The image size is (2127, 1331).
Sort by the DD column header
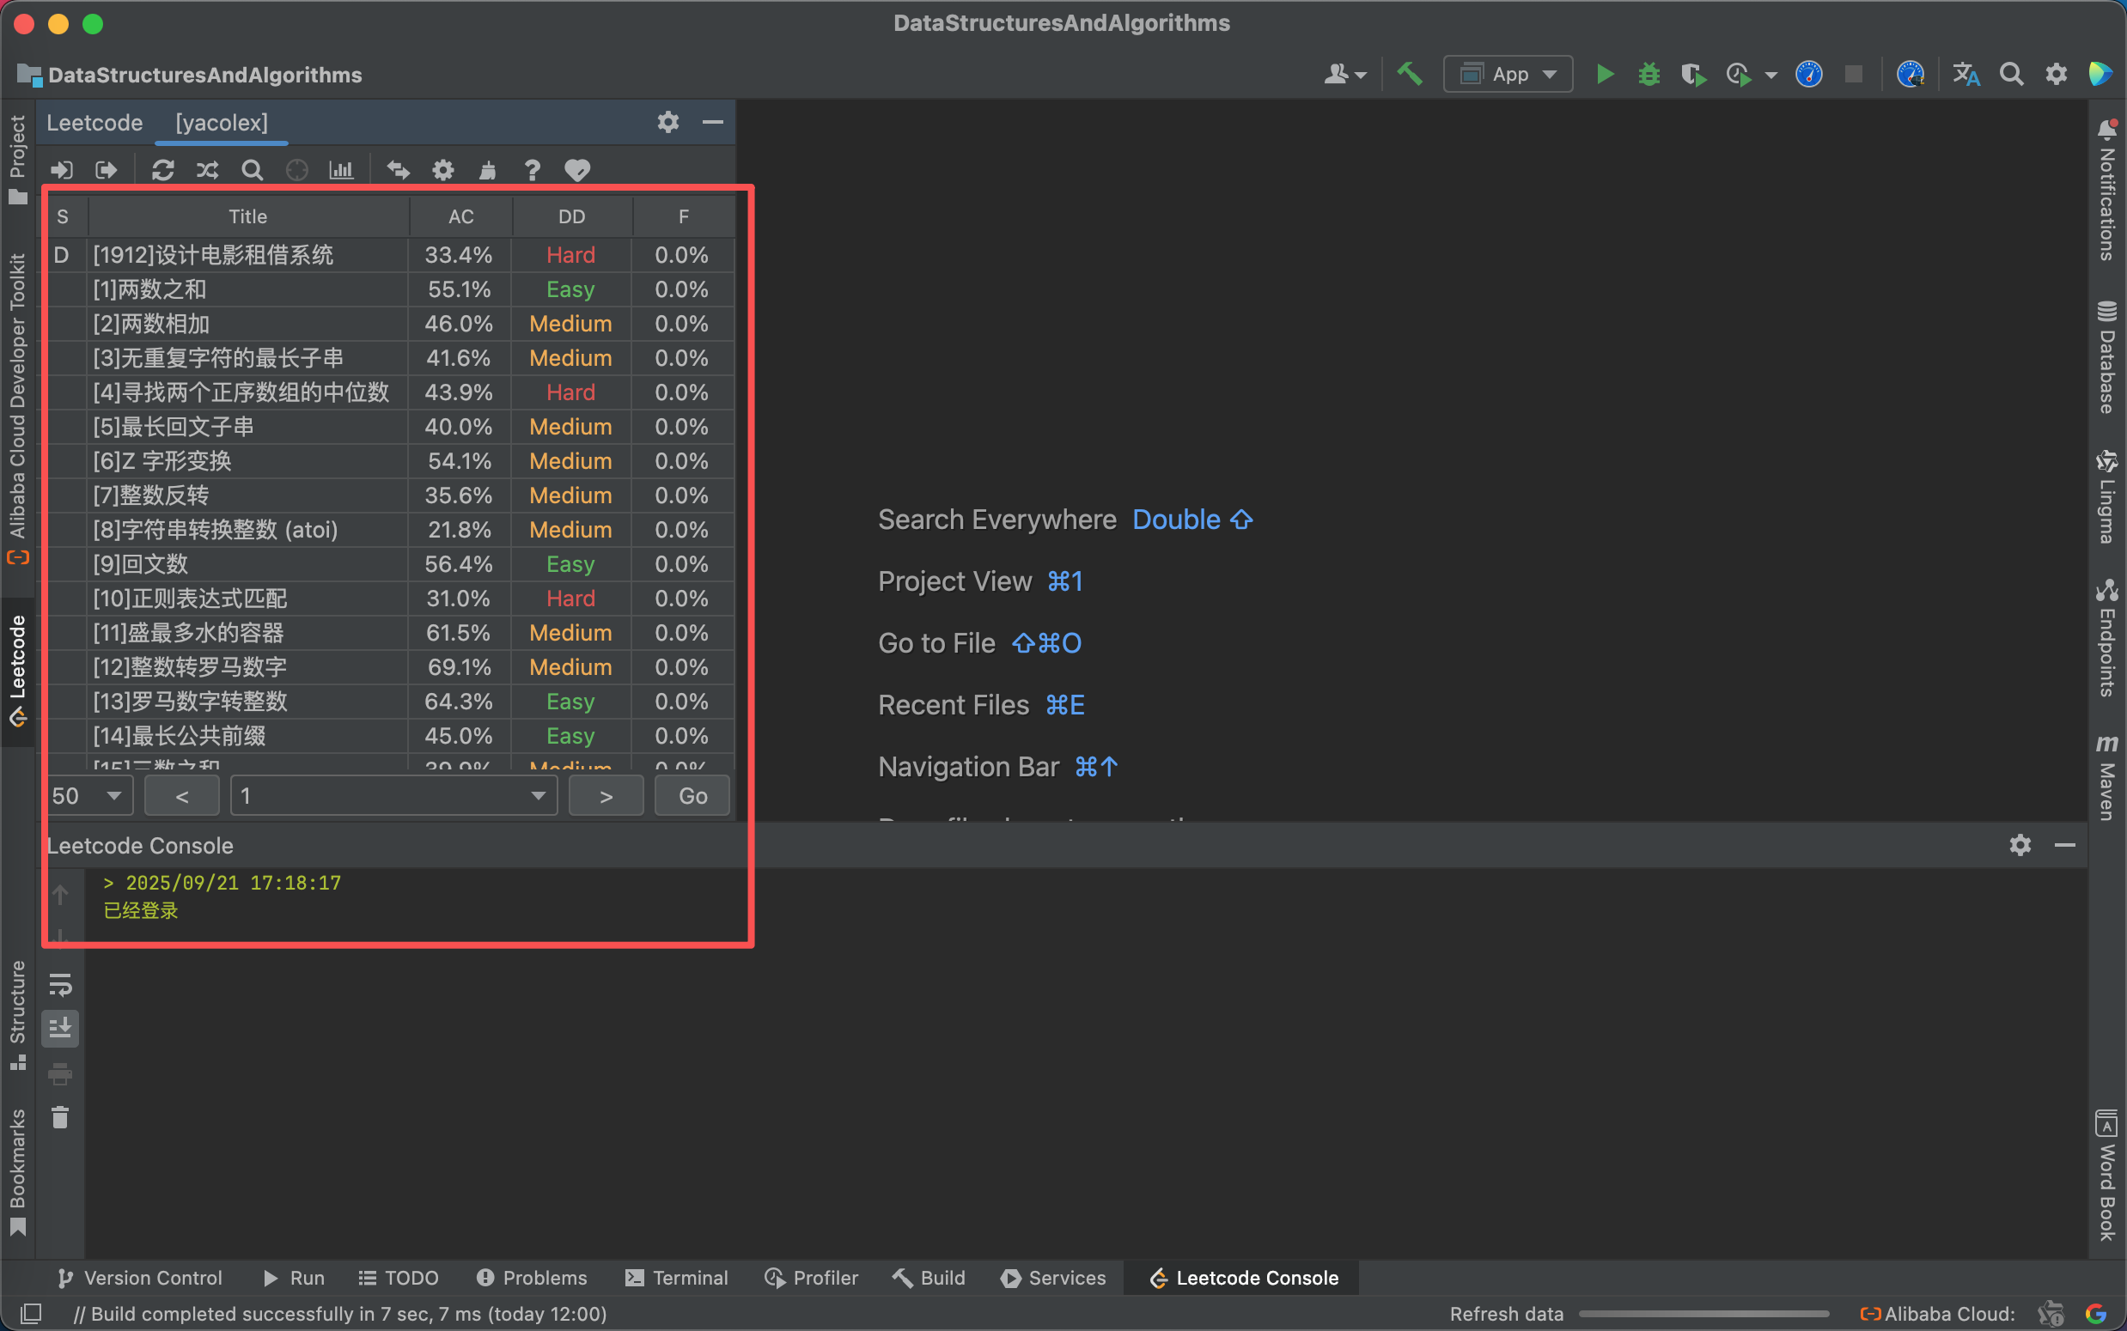click(571, 216)
